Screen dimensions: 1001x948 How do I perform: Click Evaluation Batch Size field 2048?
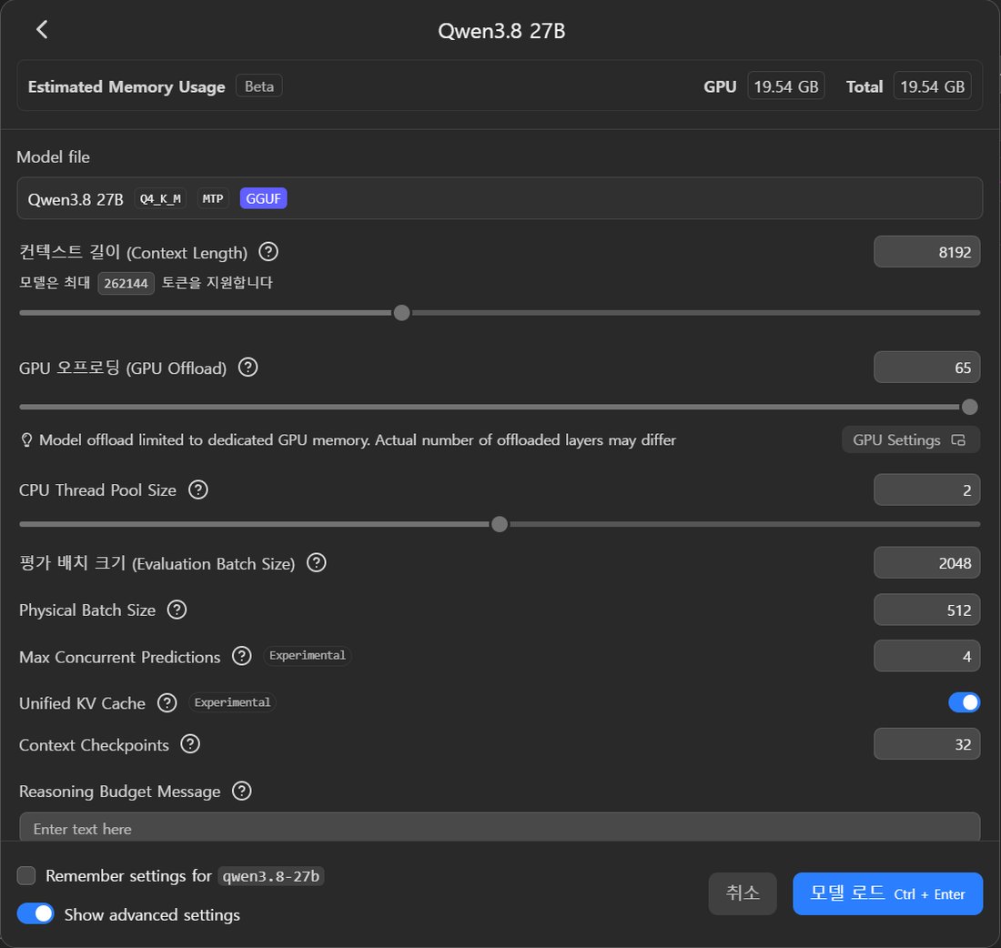pyautogui.click(x=926, y=562)
